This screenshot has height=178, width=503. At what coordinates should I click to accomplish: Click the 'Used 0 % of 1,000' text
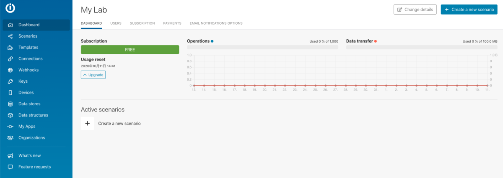pyautogui.click(x=324, y=41)
